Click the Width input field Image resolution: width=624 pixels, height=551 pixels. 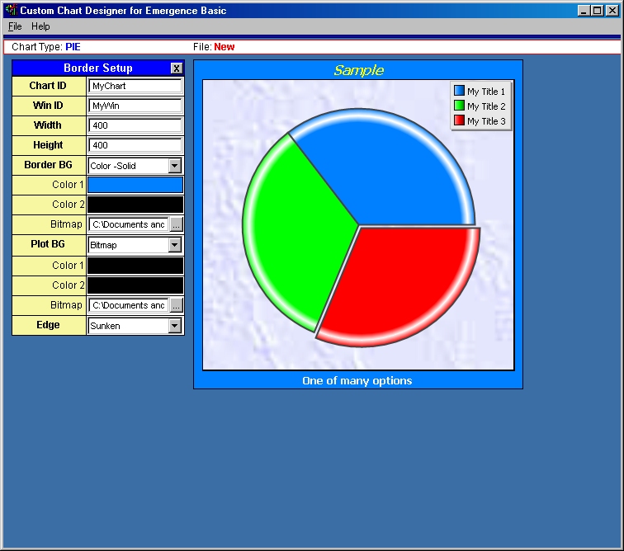pyautogui.click(x=135, y=125)
